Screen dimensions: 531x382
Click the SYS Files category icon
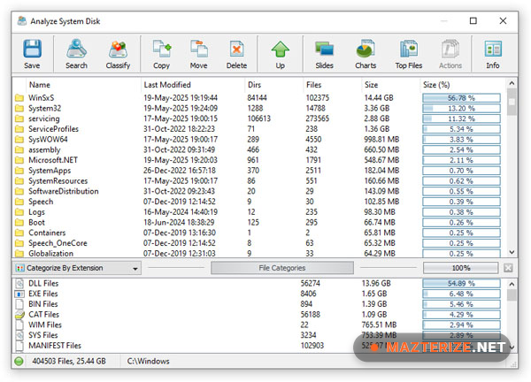[19, 335]
